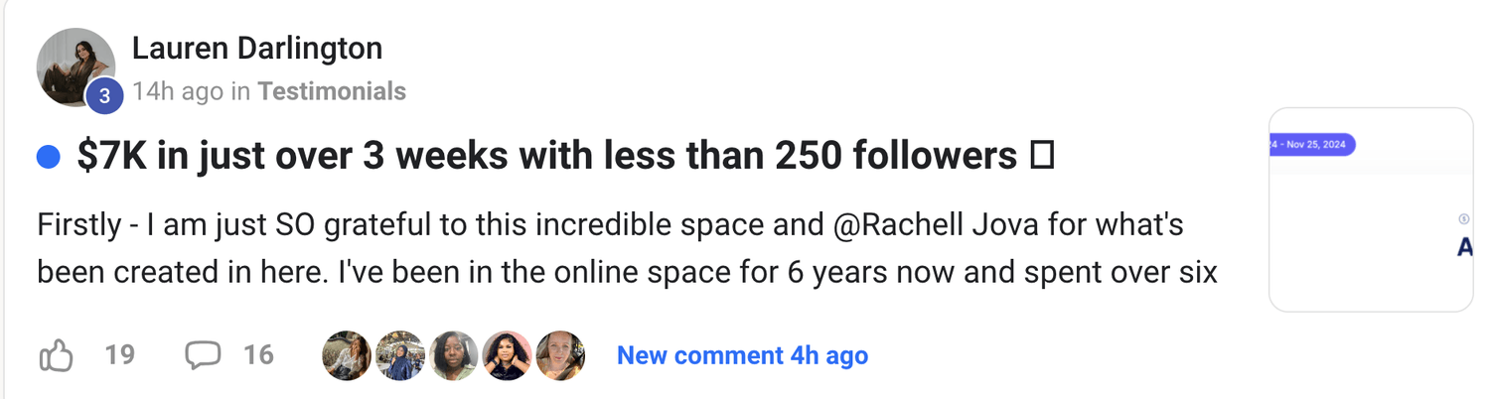This screenshot has height=399, width=1490.
Task: Click the thumbs-up like icon
Action: 56,355
